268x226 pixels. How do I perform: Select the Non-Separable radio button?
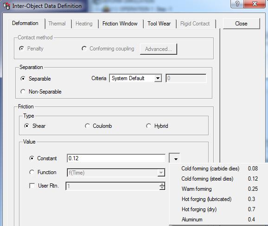coord(23,92)
